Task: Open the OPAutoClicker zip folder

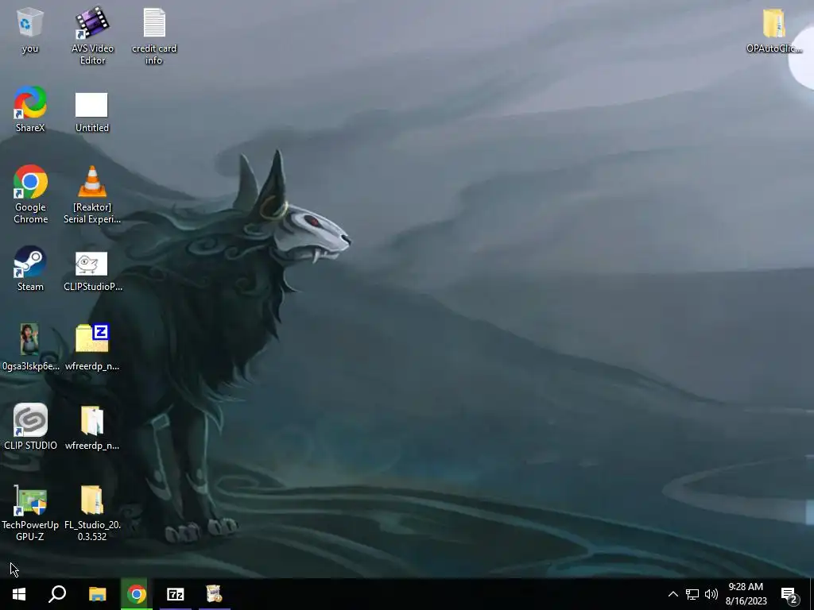Action: (x=774, y=30)
